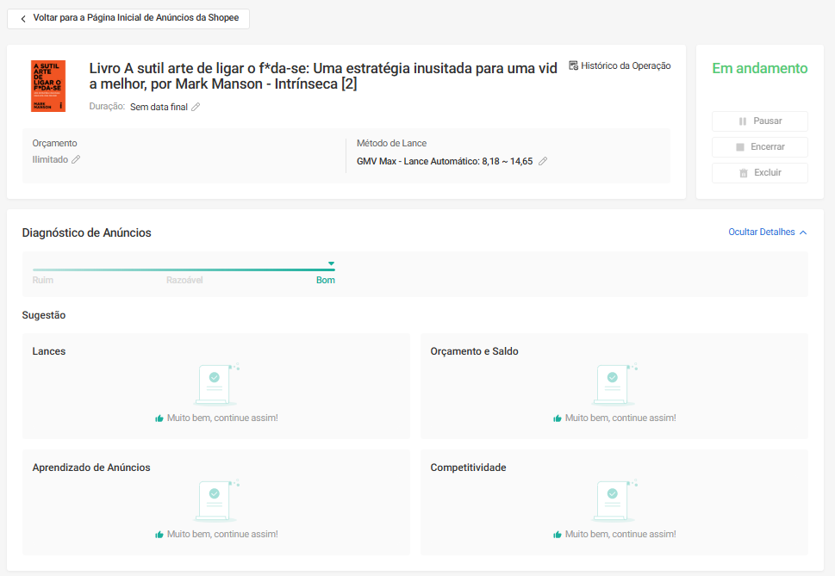This screenshot has width=835, height=576.
Task: Click pencil icon beside GMV Max bid method
Action: coord(543,161)
